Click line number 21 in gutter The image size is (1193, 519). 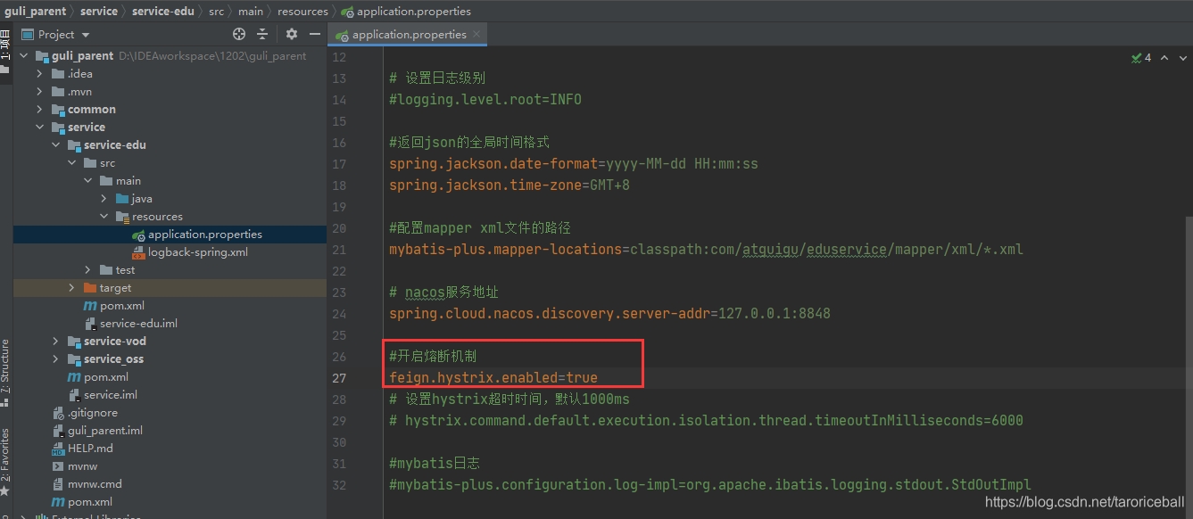point(339,249)
